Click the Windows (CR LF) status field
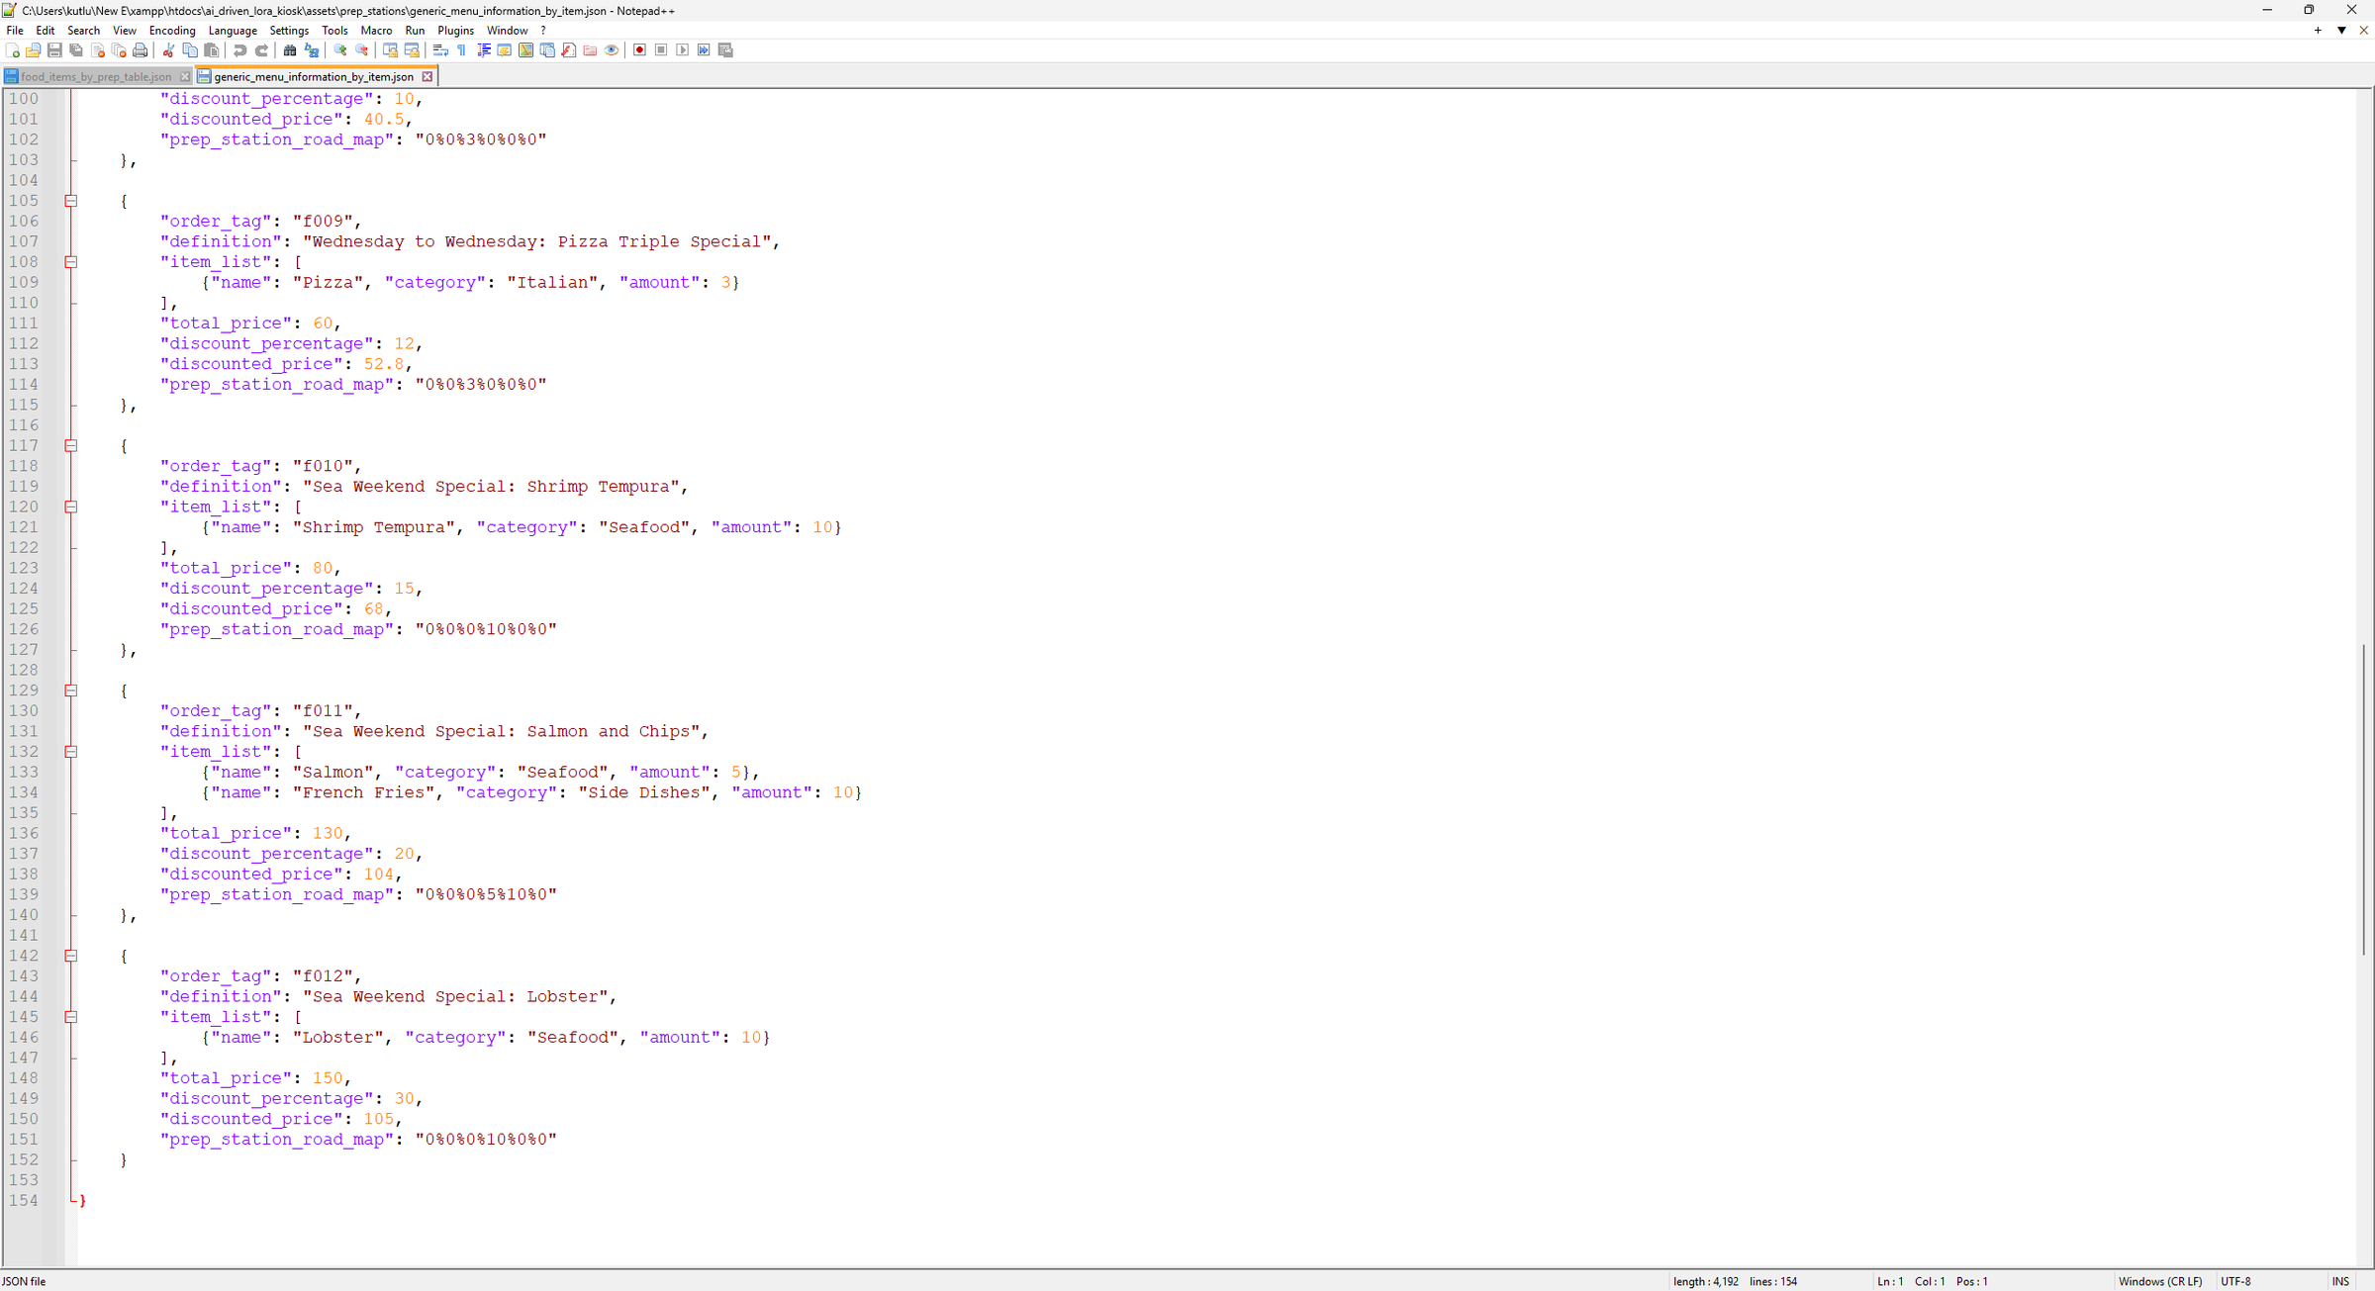This screenshot has height=1291, width=2375. pos(2160,1281)
